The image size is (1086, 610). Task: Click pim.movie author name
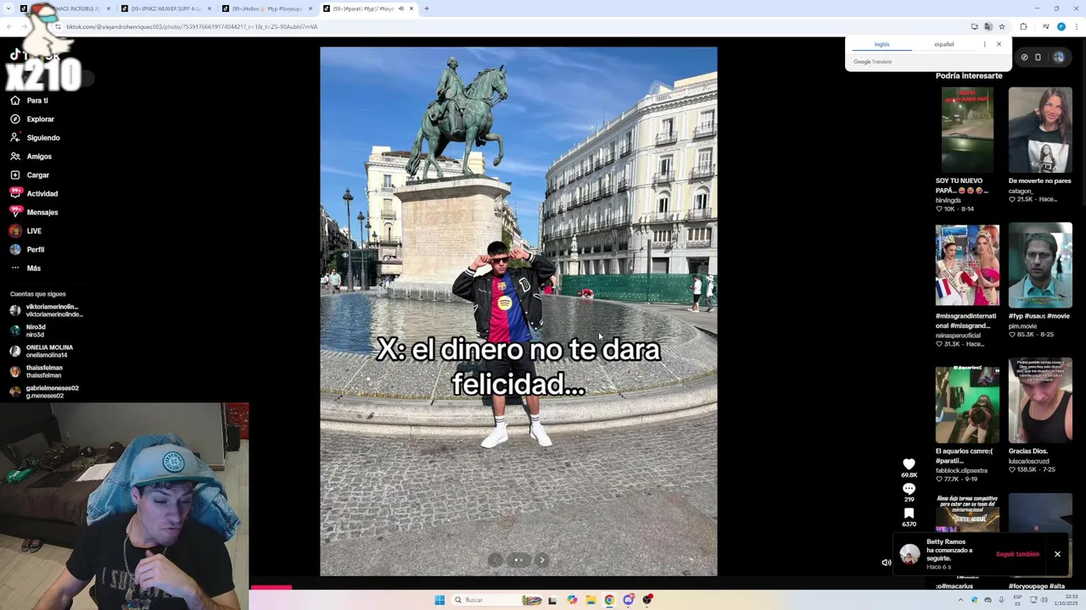pos(1022,326)
